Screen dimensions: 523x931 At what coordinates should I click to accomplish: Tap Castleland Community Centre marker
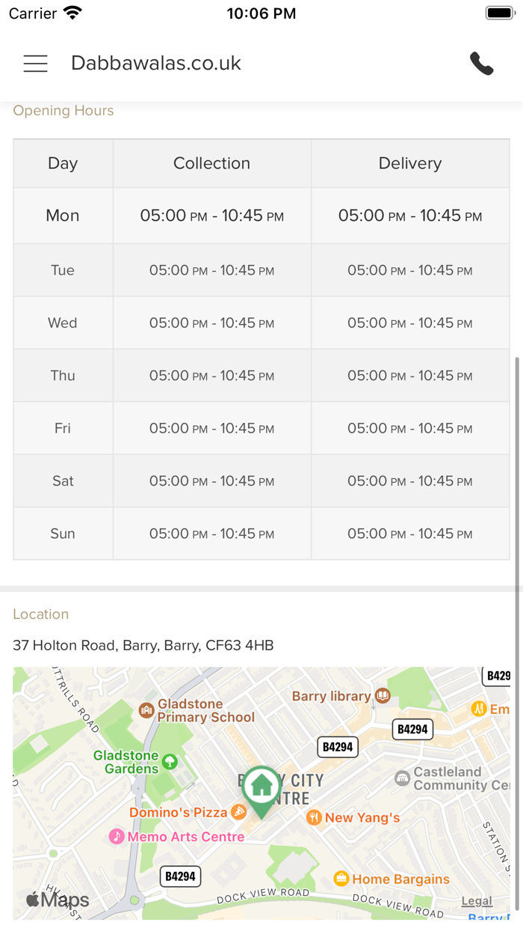pyautogui.click(x=403, y=778)
